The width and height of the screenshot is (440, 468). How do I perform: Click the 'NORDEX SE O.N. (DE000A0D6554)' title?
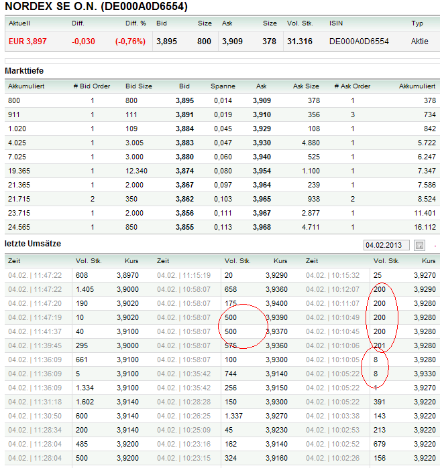point(96,6)
